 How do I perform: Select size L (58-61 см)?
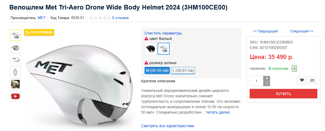[x=183, y=71]
